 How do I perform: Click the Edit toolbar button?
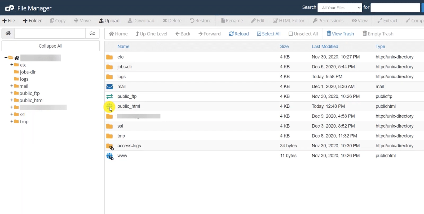[x=258, y=21]
